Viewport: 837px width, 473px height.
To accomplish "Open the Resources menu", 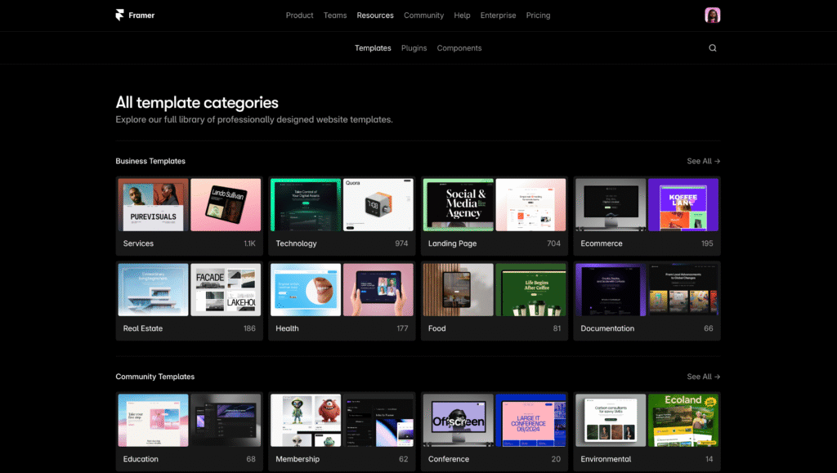I will pyautogui.click(x=375, y=16).
